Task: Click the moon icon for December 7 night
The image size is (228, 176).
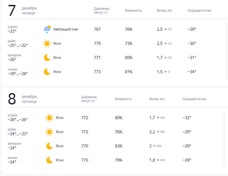Action: (x=47, y=71)
